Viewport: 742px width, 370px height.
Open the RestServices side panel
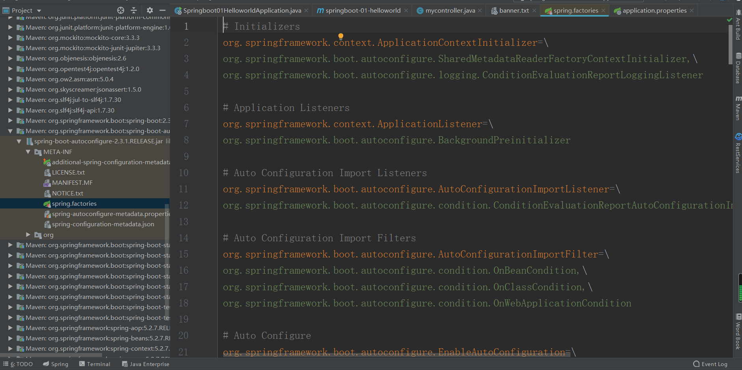(738, 153)
